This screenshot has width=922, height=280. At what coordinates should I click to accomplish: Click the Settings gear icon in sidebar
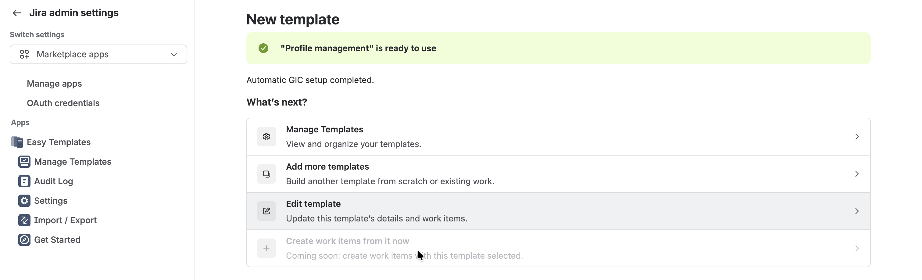[24, 201]
